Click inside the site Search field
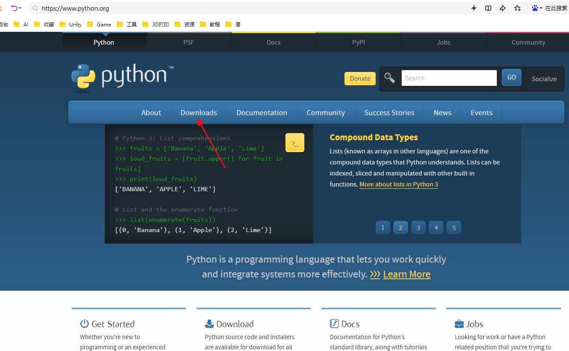The height and width of the screenshot is (351, 569). 449,78
